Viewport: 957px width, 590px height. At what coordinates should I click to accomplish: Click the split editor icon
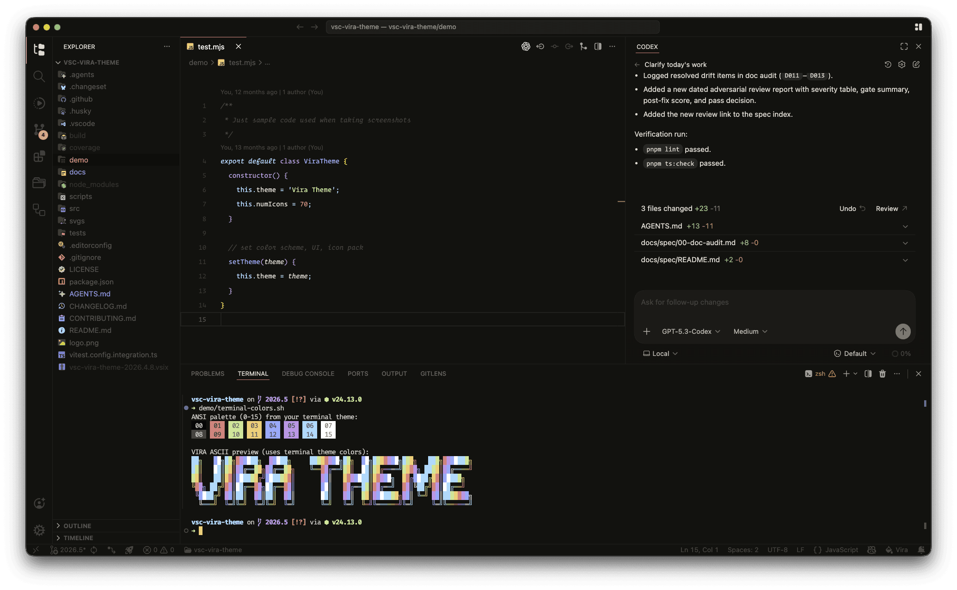pyautogui.click(x=598, y=47)
